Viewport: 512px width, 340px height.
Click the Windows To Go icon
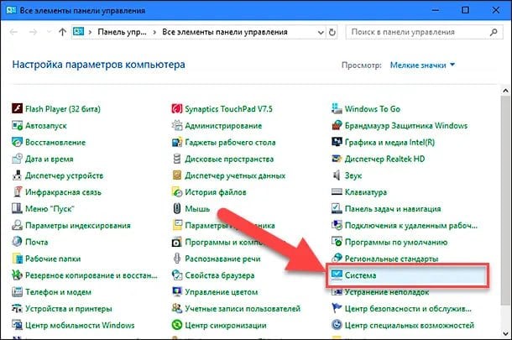tap(337, 108)
